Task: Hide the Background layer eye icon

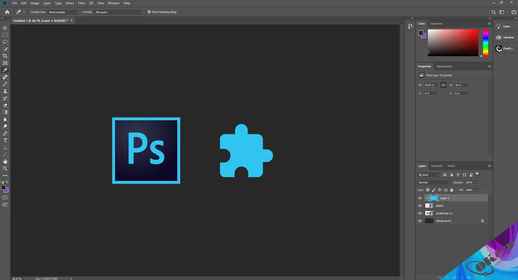Action: [x=420, y=221]
